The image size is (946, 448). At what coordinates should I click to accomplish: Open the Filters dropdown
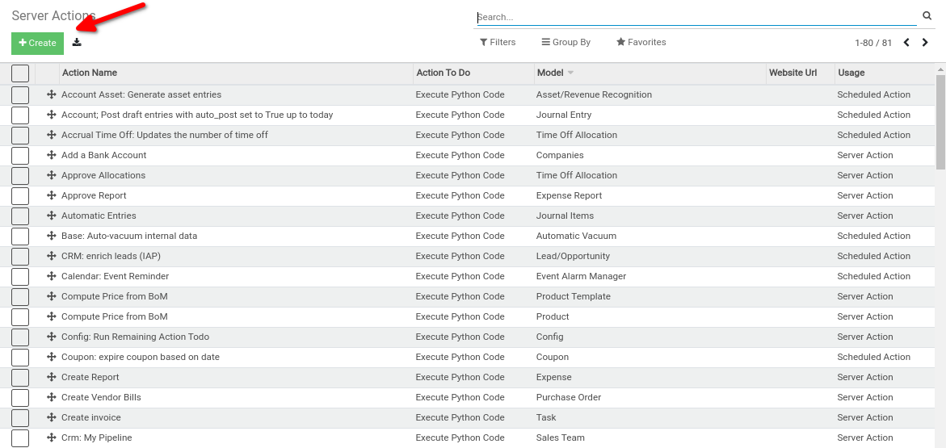[498, 42]
